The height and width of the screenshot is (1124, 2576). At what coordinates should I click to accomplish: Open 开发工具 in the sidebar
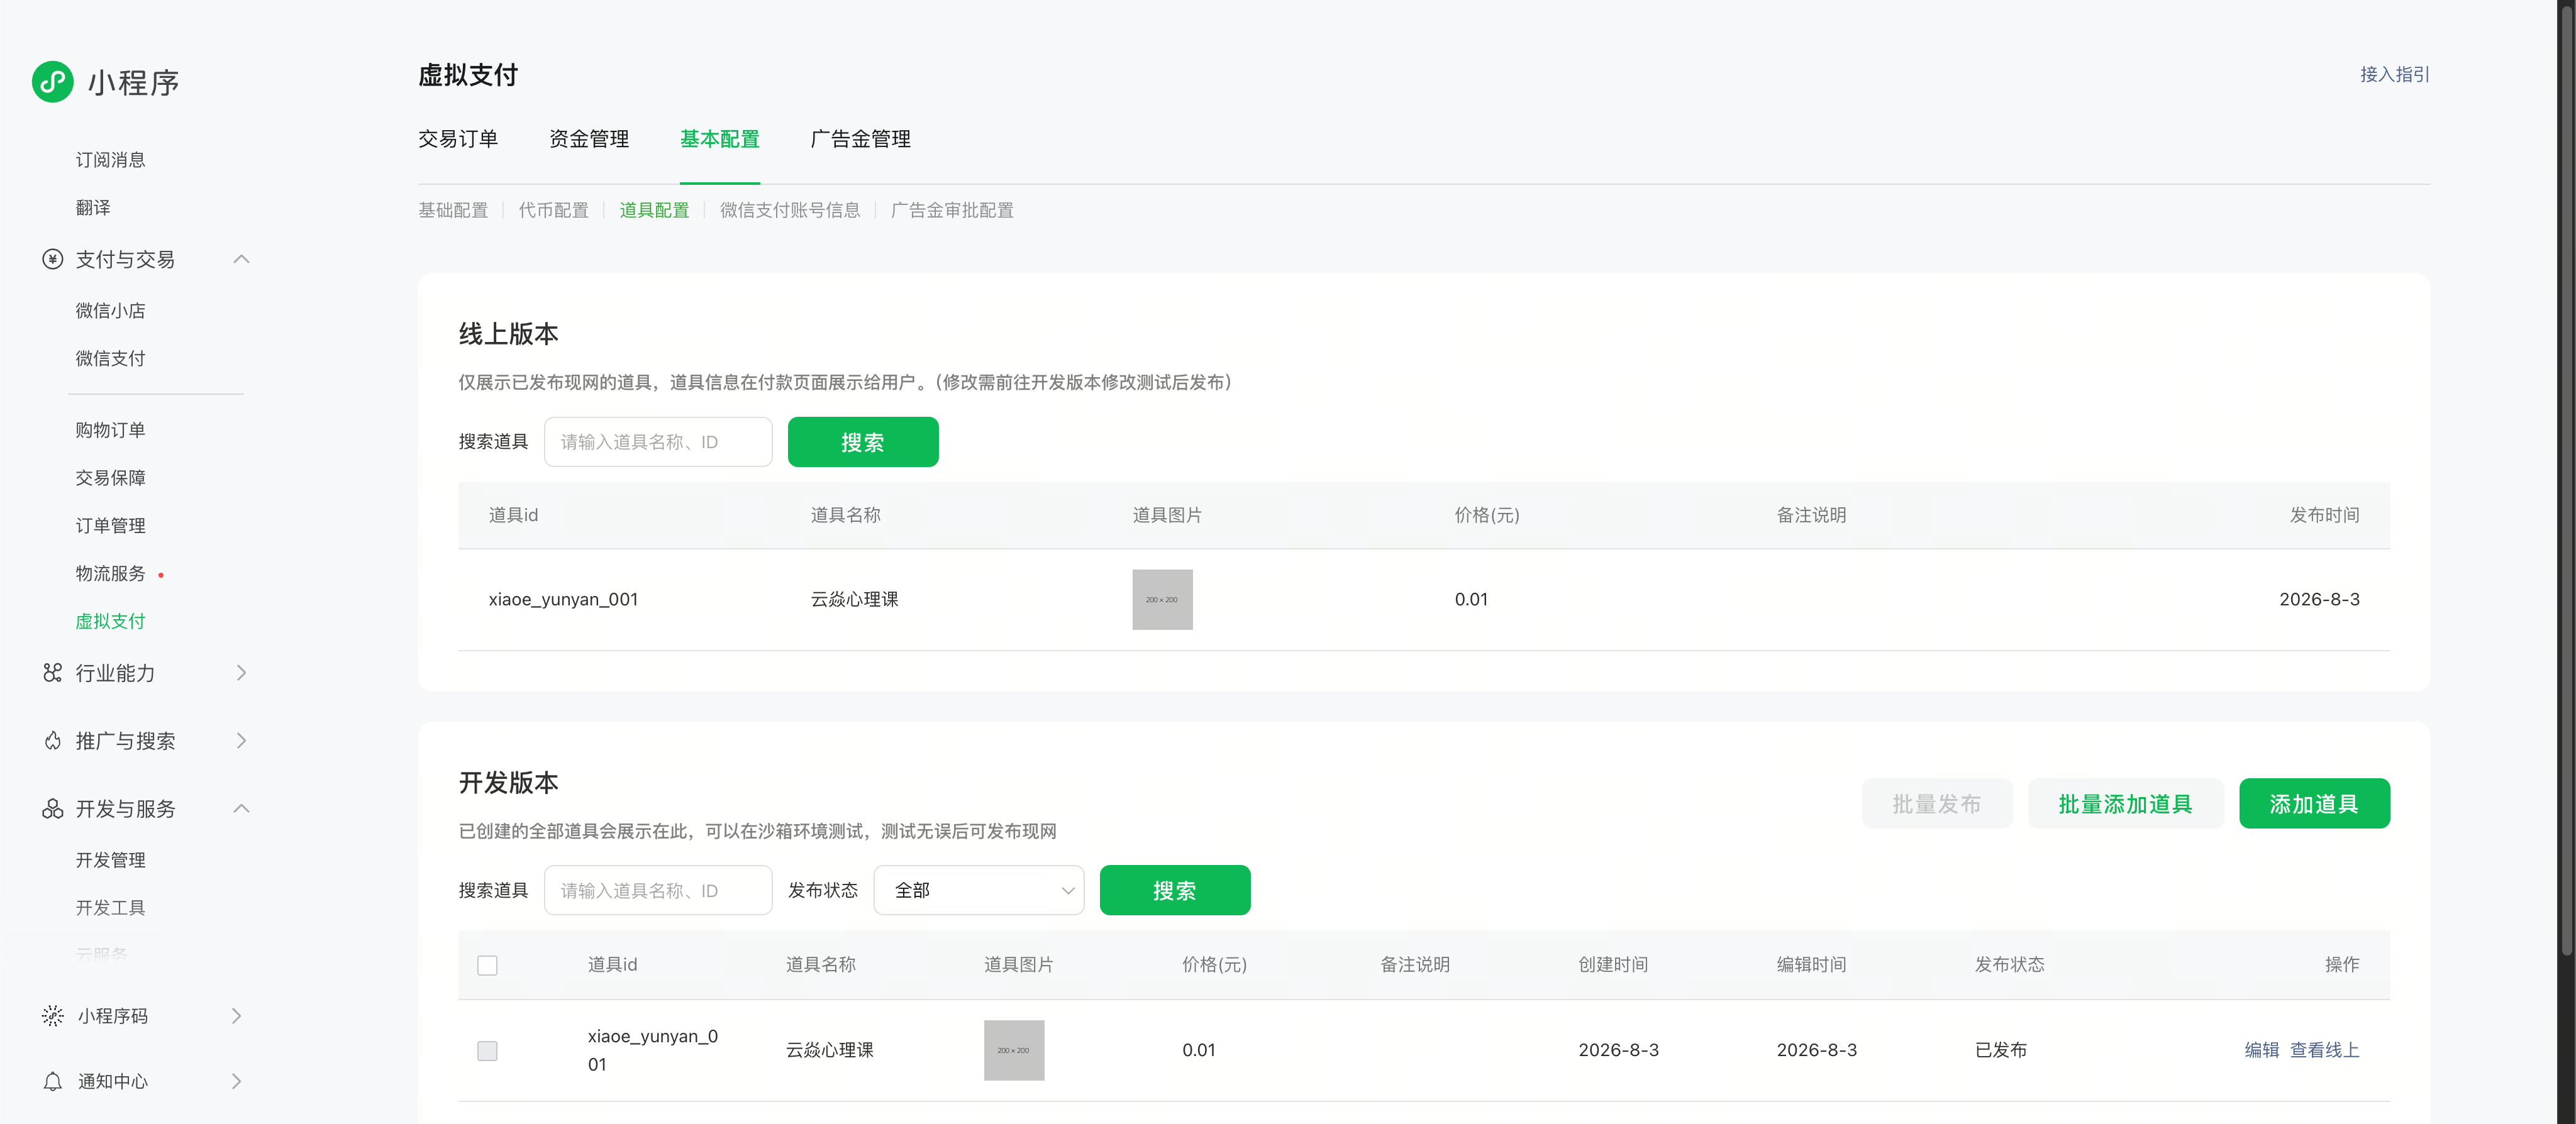pos(110,908)
